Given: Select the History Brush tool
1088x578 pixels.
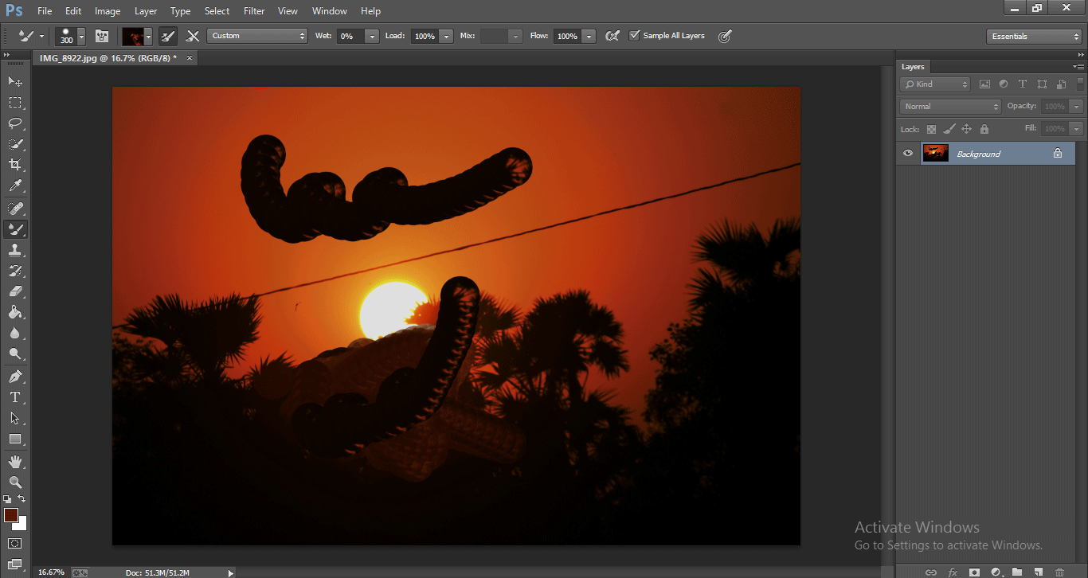Looking at the screenshot, I should pos(15,271).
